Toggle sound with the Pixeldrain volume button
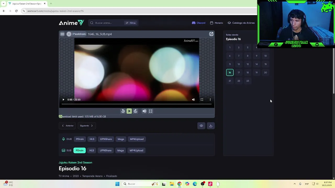This screenshot has height=188, width=335. tap(144, 111)
